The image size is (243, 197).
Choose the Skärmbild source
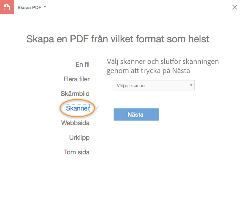(75, 94)
